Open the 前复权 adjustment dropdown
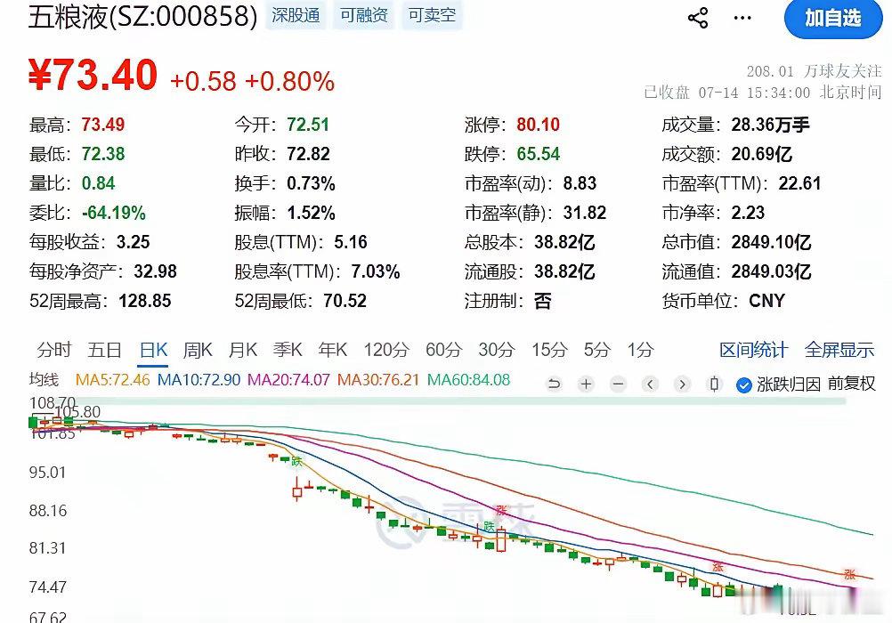Viewport: 892px width, 623px height. pos(852,384)
